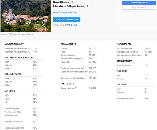157x130 pixels.
Task: Click the Thomas Aquinas College campus photo
Action: pyautogui.click(x=26, y=16)
